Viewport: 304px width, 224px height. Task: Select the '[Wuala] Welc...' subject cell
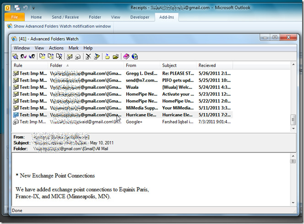click(x=177, y=87)
